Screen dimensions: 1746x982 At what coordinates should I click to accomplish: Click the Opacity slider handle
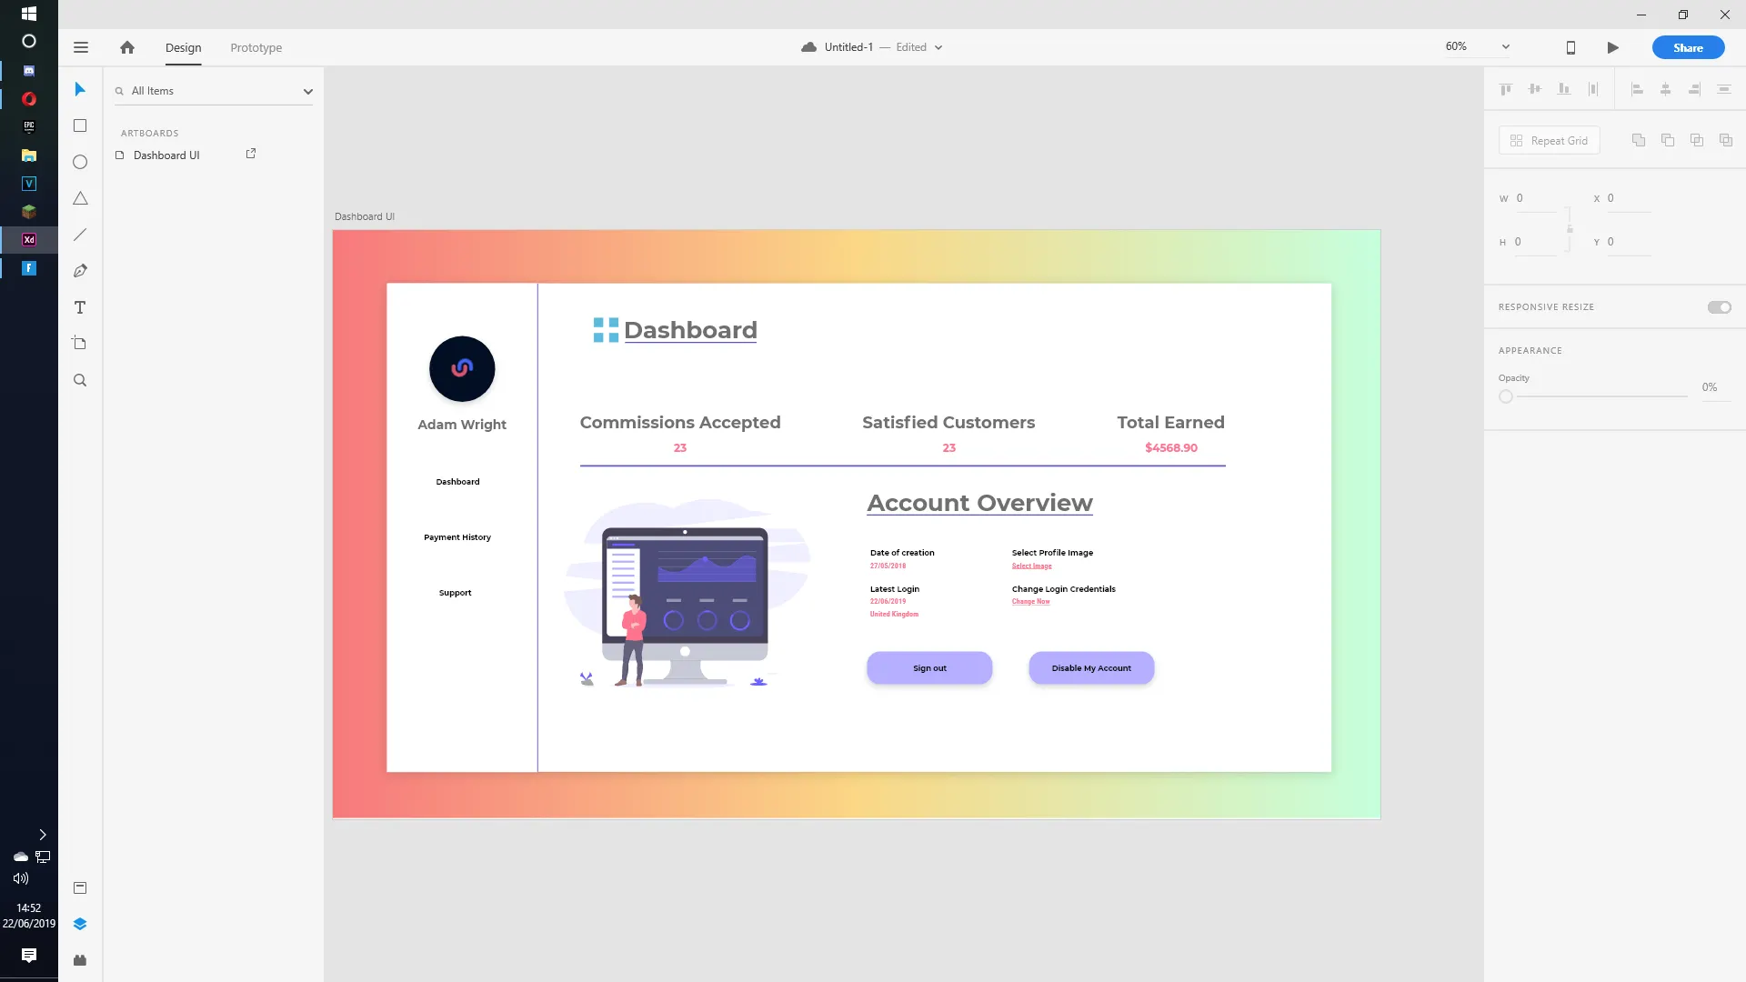click(1506, 396)
